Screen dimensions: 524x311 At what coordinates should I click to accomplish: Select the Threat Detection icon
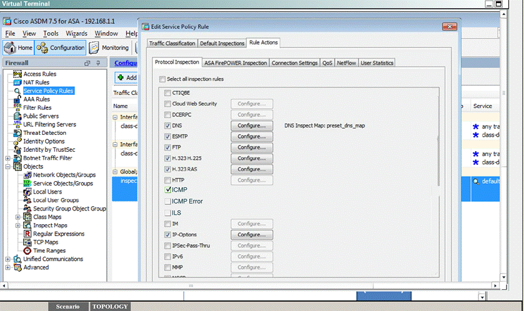point(17,133)
